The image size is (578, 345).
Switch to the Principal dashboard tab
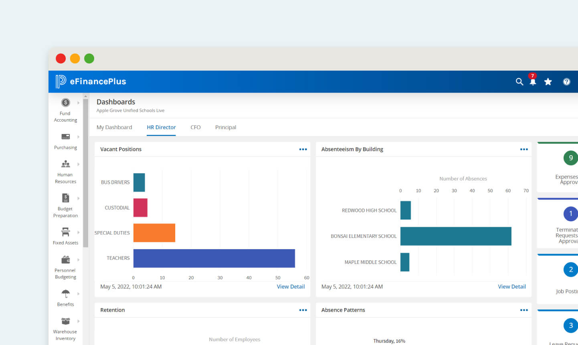click(x=225, y=127)
